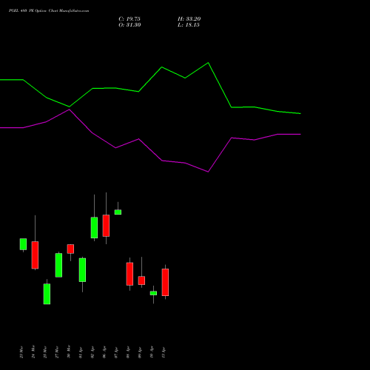Click the 25 Mar date axis label
Image resolution: width=370 pixels, height=370 pixels.
click(x=45, y=352)
